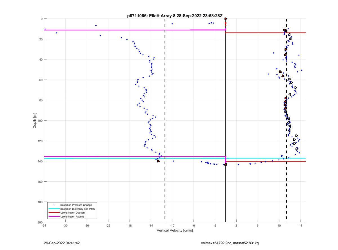Click the x-axis tick label '-18'
338x250 pixels.
[x=130, y=225]
